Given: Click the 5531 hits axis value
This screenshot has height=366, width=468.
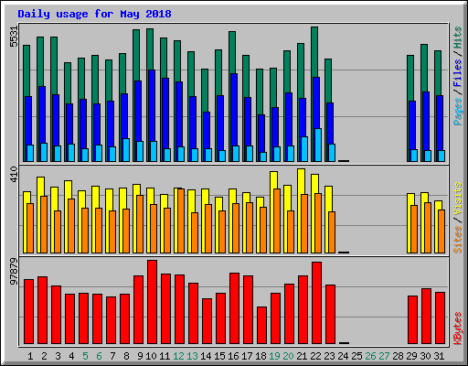Looking at the screenshot, I should (x=14, y=37).
